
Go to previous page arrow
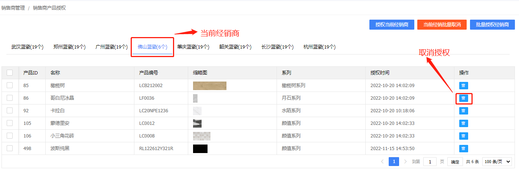coord(382,162)
